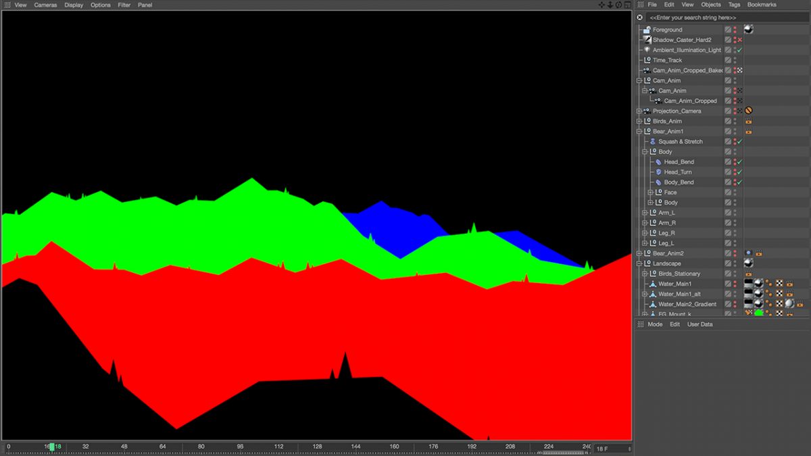Toggle visibility dots for Bear_Anim2
Screen dimensions: 811x456
(x=735, y=253)
